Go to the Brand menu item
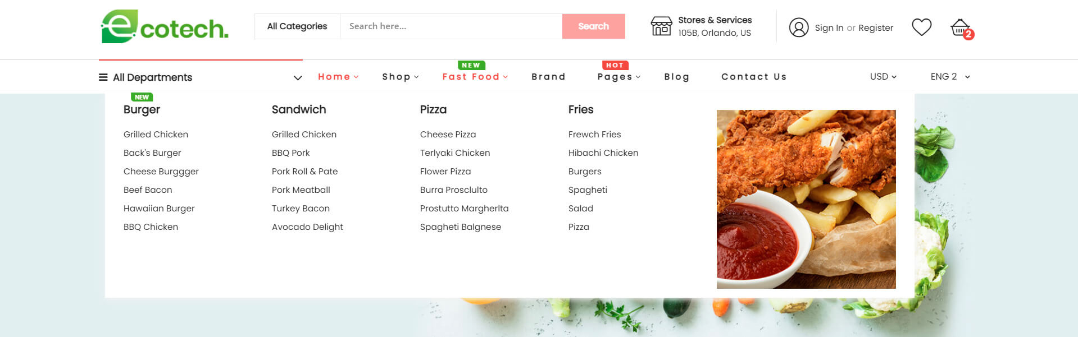Image resolution: width=1078 pixels, height=337 pixels. tap(548, 77)
